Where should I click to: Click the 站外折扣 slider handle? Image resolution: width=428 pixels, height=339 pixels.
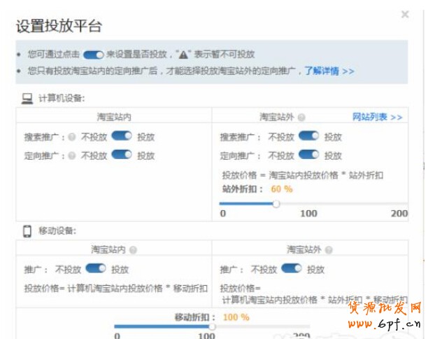click(x=276, y=204)
